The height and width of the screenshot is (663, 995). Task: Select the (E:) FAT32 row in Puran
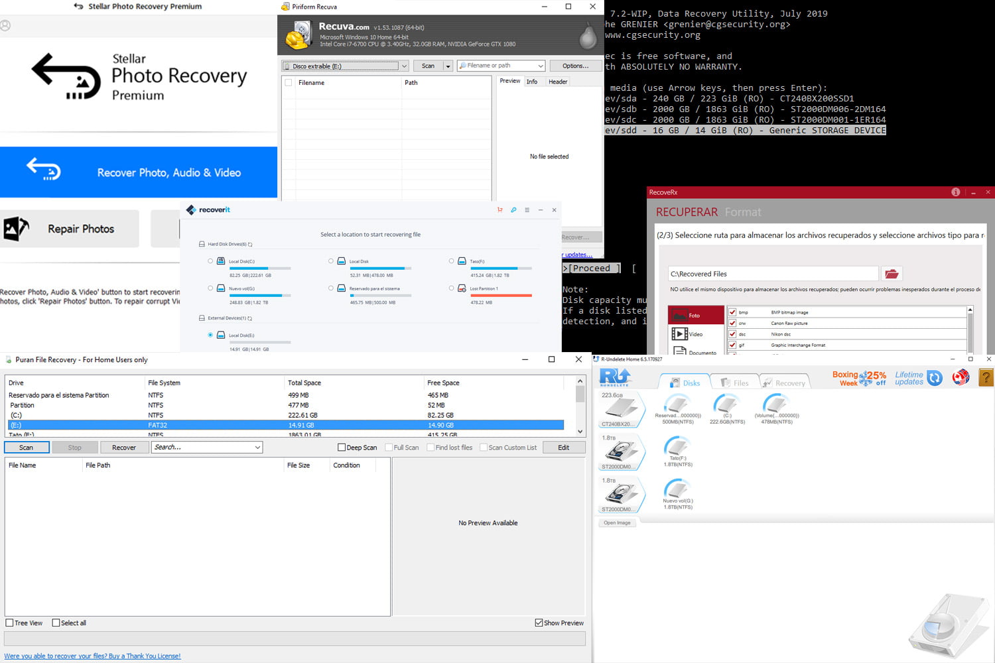click(286, 425)
